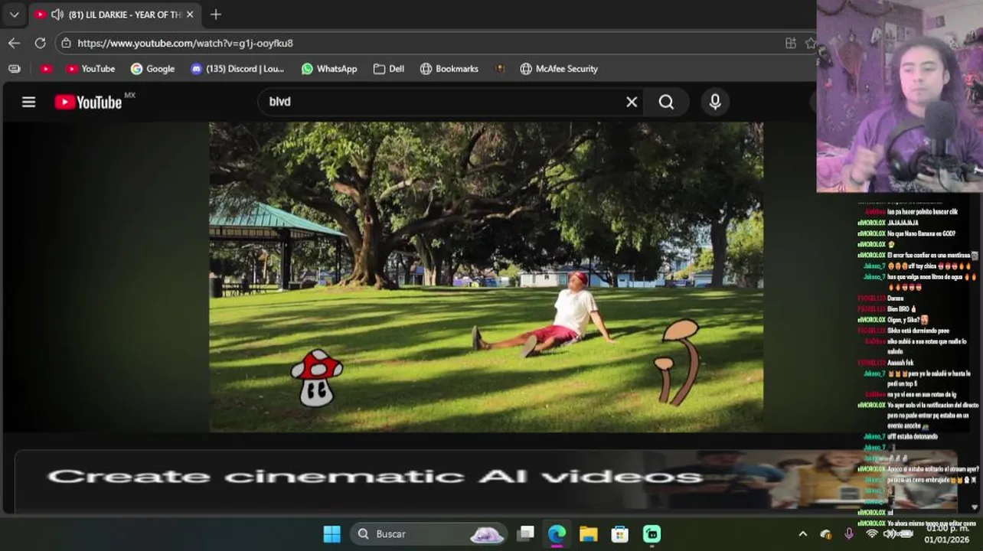Open the WhatsApp bookmark
983x551 pixels.
[x=329, y=69]
